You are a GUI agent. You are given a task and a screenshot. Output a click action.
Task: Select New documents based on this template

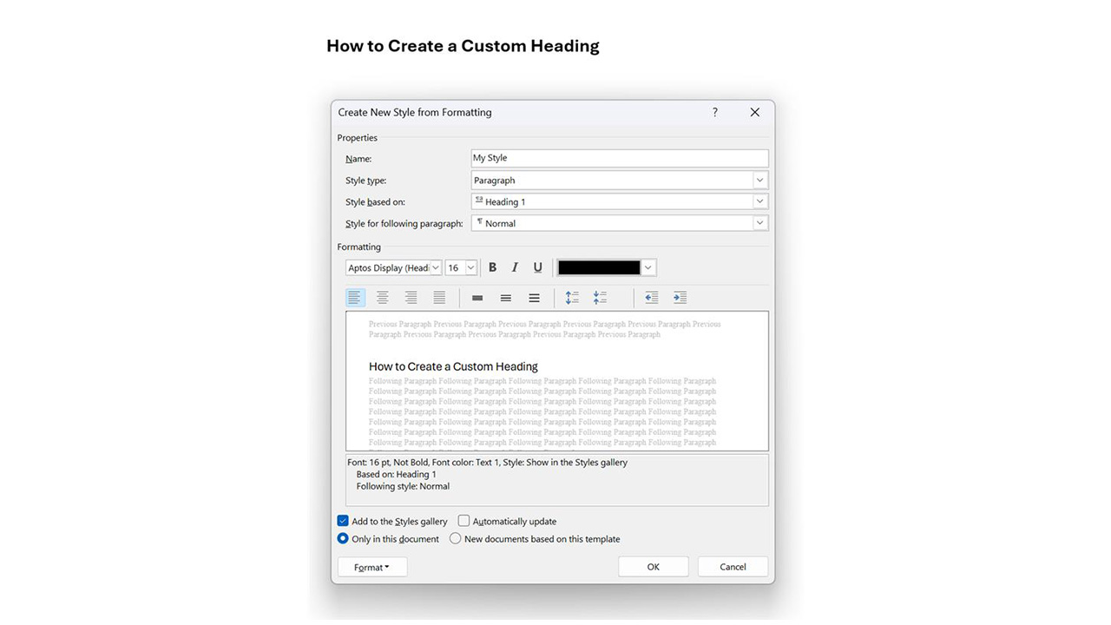(x=455, y=539)
